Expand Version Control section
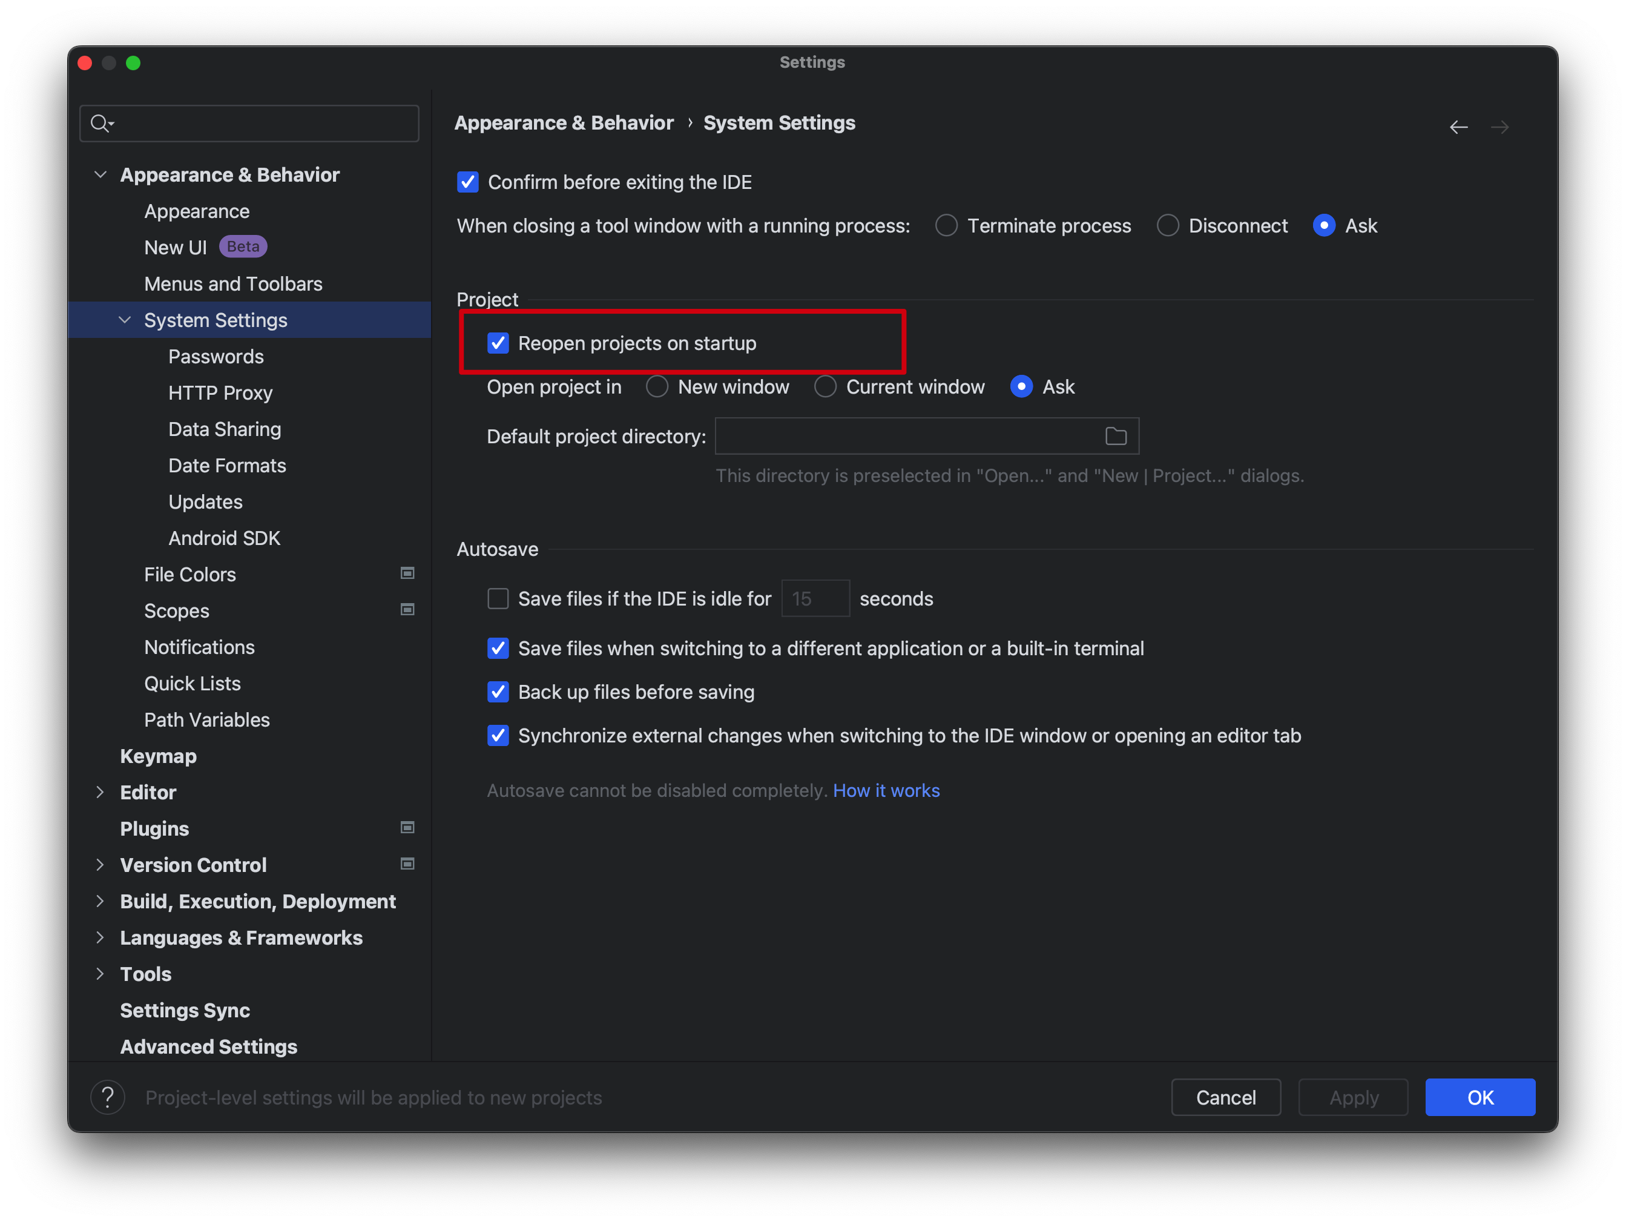The image size is (1626, 1222). [x=100, y=865]
